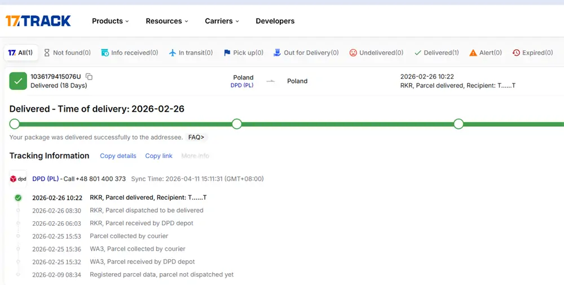Image resolution: width=564 pixels, height=285 pixels.
Task: Click 'Delivered - Time of delivery' heading
Action: (x=97, y=109)
